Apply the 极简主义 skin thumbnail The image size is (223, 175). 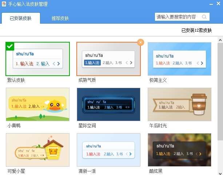coord(179,59)
